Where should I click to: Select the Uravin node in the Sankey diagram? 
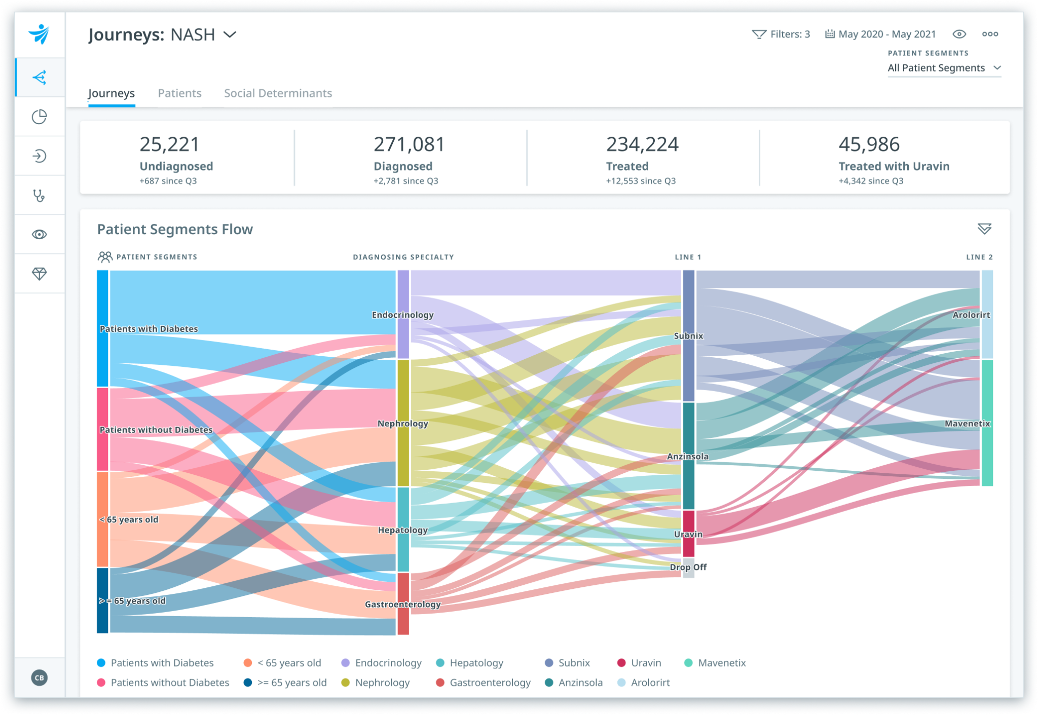tap(689, 534)
